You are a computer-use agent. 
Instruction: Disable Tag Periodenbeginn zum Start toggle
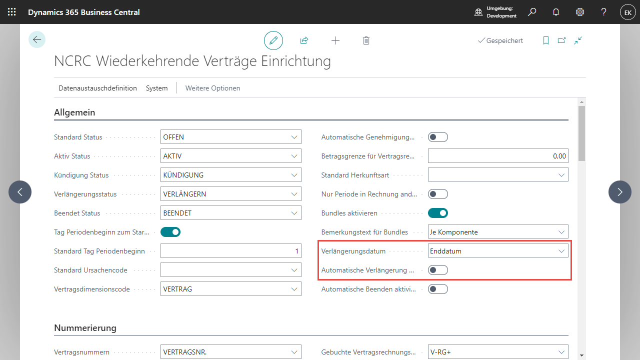click(x=170, y=232)
